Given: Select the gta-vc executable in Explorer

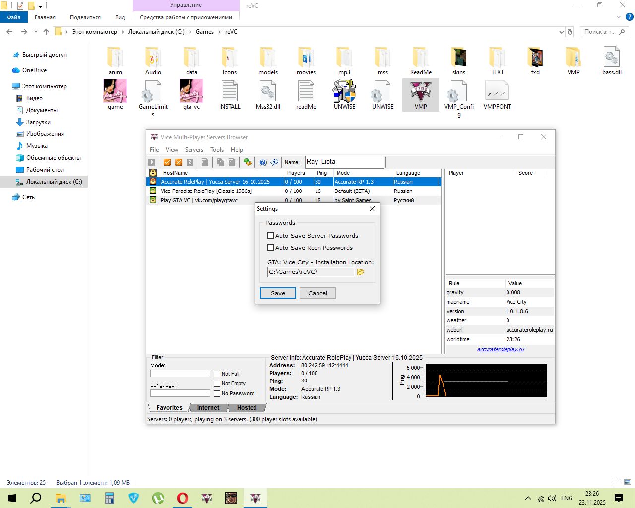Looking at the screenshot, I should pyautogui.click(x=191, y=95).
